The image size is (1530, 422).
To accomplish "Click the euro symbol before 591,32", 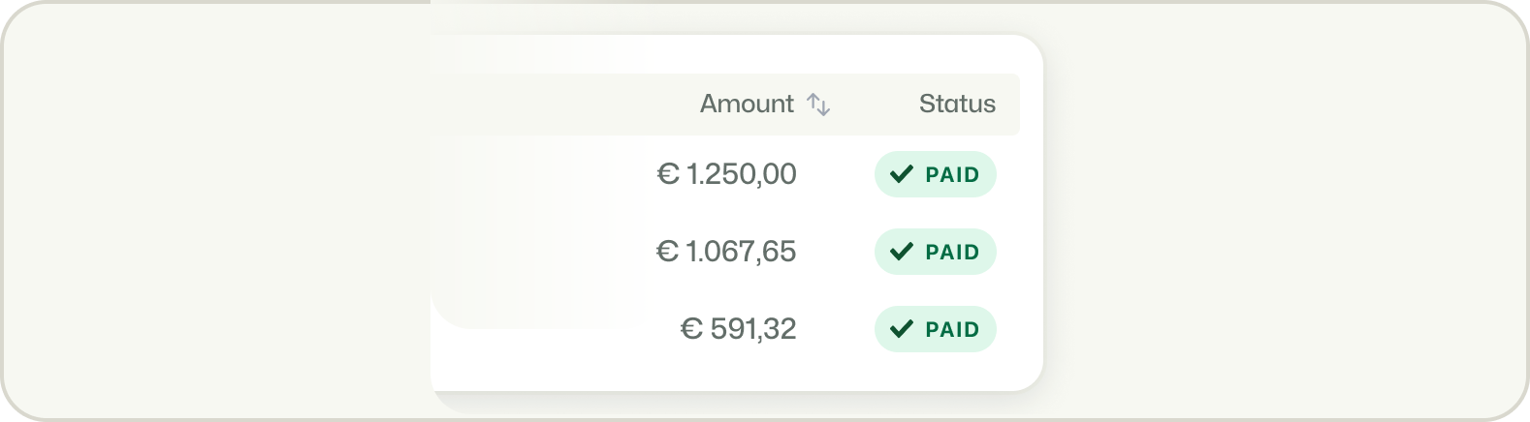I will [691, 329].
